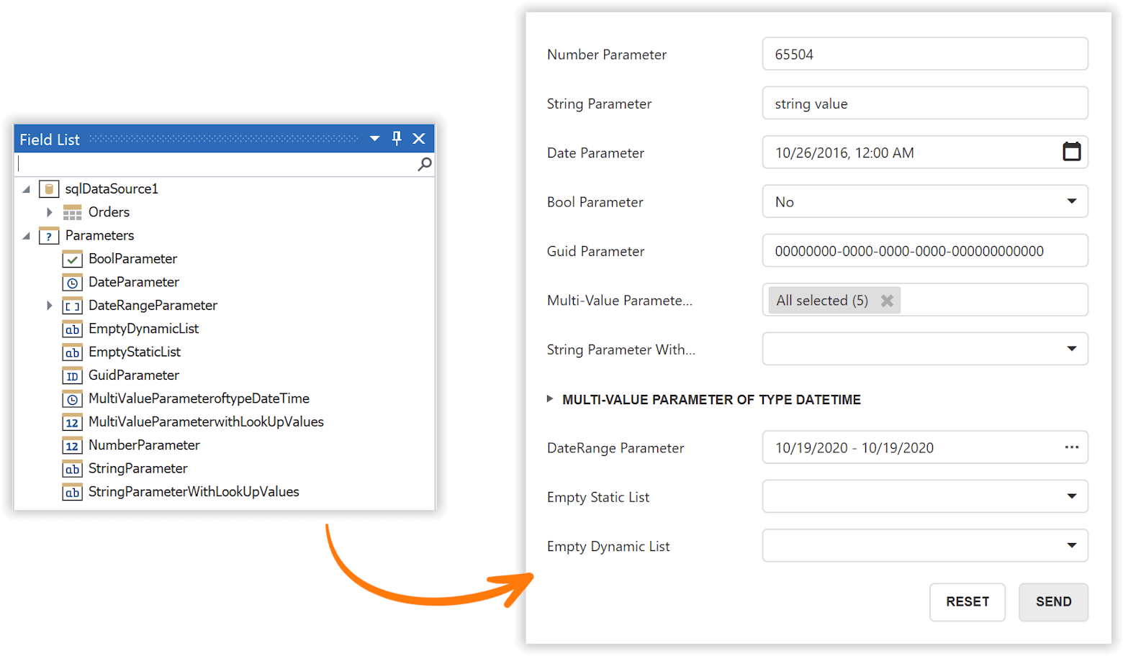Expand the DateRangeParameter tree node
The height and width of the screenshot is (656, 1123).
[49, 305]
